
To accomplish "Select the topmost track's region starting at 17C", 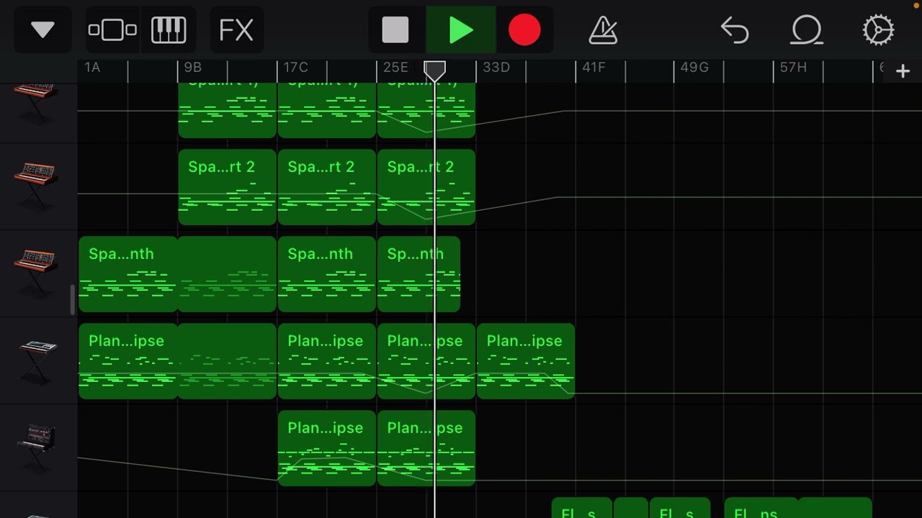I will [326, 110].
